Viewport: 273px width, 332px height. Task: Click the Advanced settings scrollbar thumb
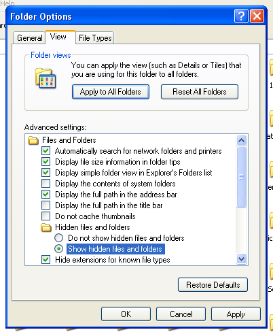coord(241,177)
